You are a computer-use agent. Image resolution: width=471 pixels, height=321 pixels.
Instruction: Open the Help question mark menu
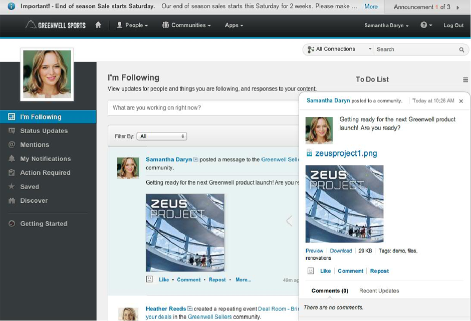426,25
